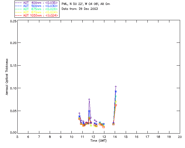Click the green diamond marker at the 14h peak
185x148 pixels.
[x=116, y=96]
